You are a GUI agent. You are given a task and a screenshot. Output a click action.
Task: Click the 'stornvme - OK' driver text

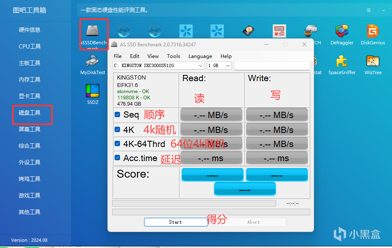(x=133, y=91)
